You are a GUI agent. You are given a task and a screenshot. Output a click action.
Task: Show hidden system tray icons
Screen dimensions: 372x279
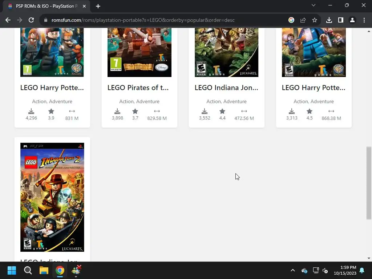[x=293, y=270]
